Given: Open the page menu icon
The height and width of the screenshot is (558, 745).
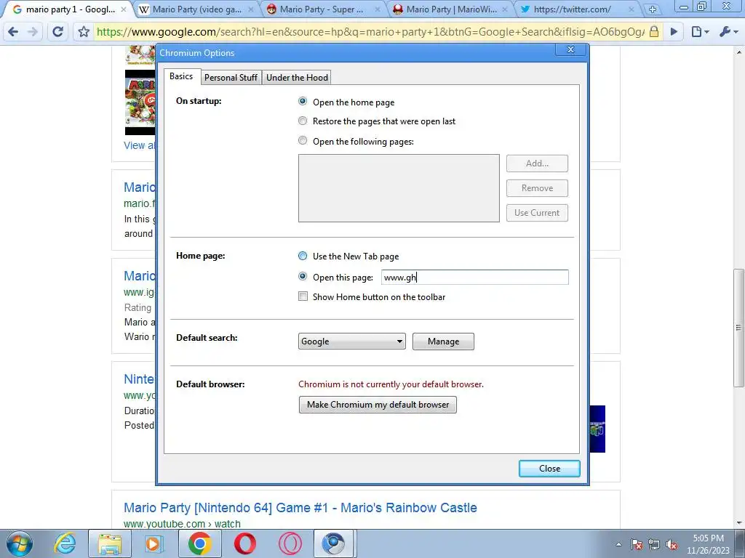Looking at the screenshot, I should click(700, 32).
